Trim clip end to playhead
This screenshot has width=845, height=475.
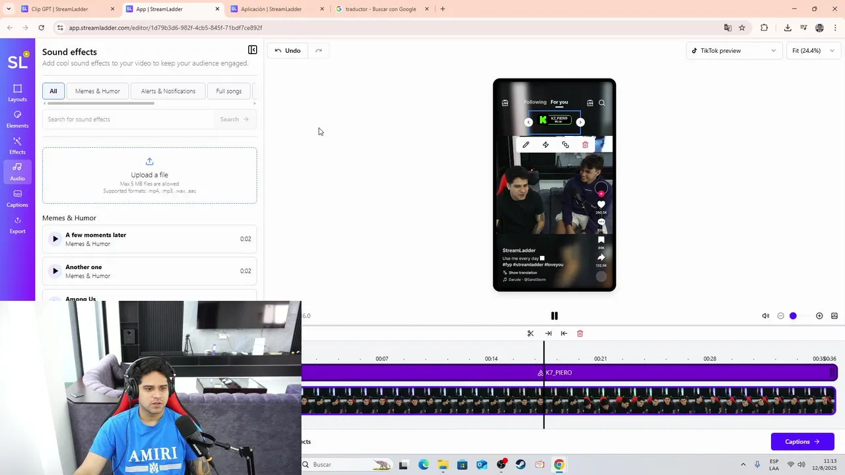pyautogui.click(x=548, y=333)
